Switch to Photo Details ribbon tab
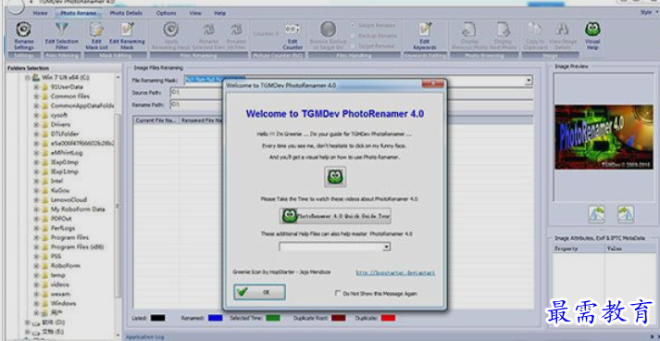Image resolution: width=660 pixels, height=341 pixels. (x=126, y=13)
